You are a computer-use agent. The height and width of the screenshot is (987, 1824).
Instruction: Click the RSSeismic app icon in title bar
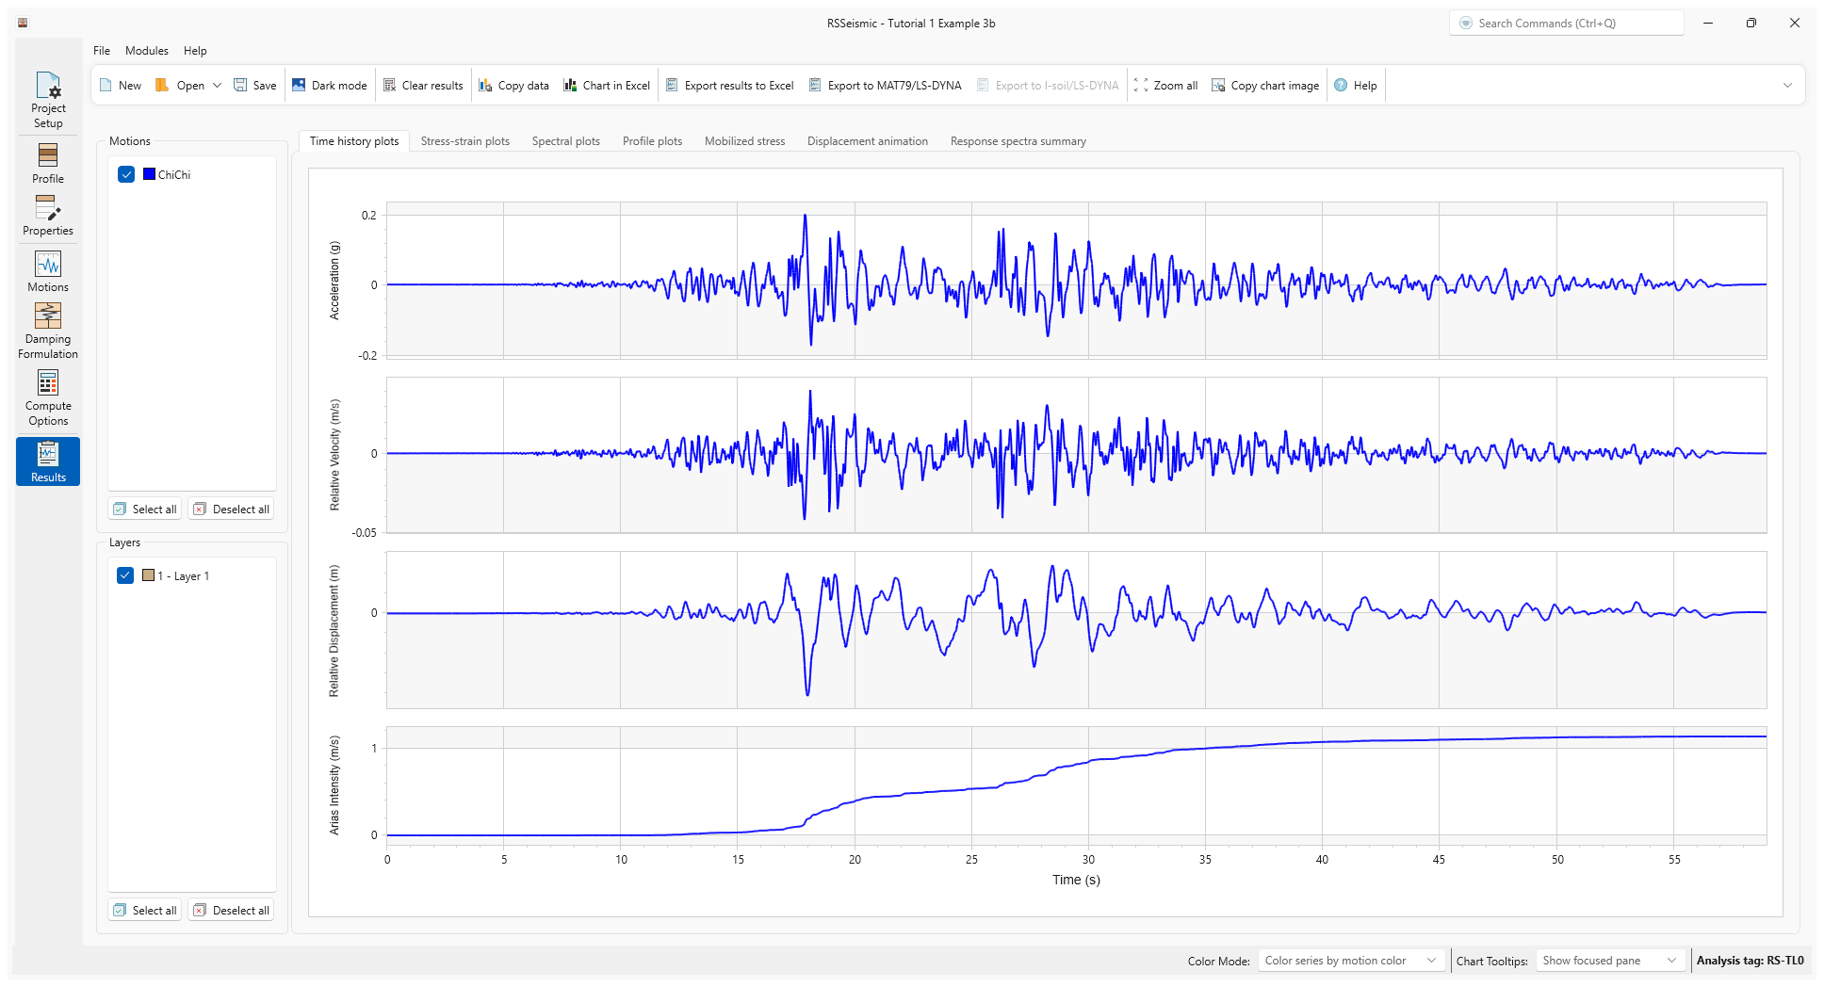(x=23, y=23)
